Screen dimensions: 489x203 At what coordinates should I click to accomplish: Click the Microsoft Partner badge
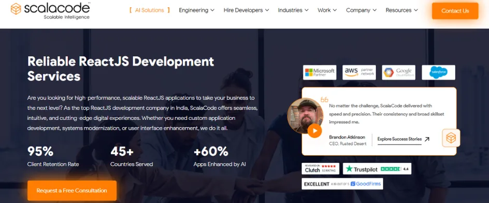320,72
